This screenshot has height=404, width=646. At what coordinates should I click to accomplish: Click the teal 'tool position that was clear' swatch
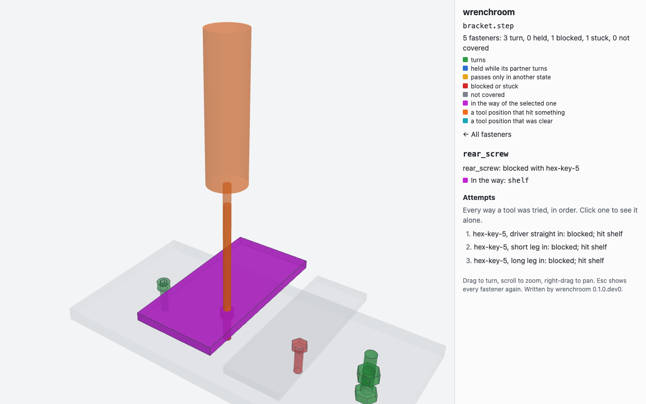(465, 121)
